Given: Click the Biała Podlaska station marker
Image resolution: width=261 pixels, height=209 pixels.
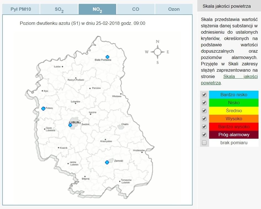Looking at the screenshot, I should [107, 57].
